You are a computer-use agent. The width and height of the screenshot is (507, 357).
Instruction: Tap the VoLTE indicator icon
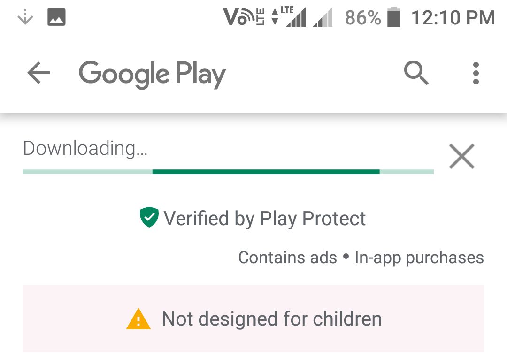[244, 18]
